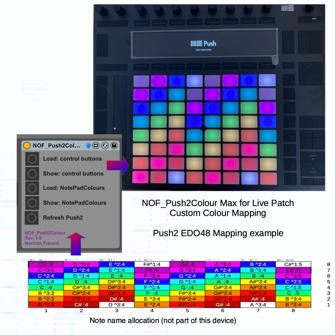Click 'NOF_Push2Colour Max for Live Patch' heading

(x=218, y=203)
